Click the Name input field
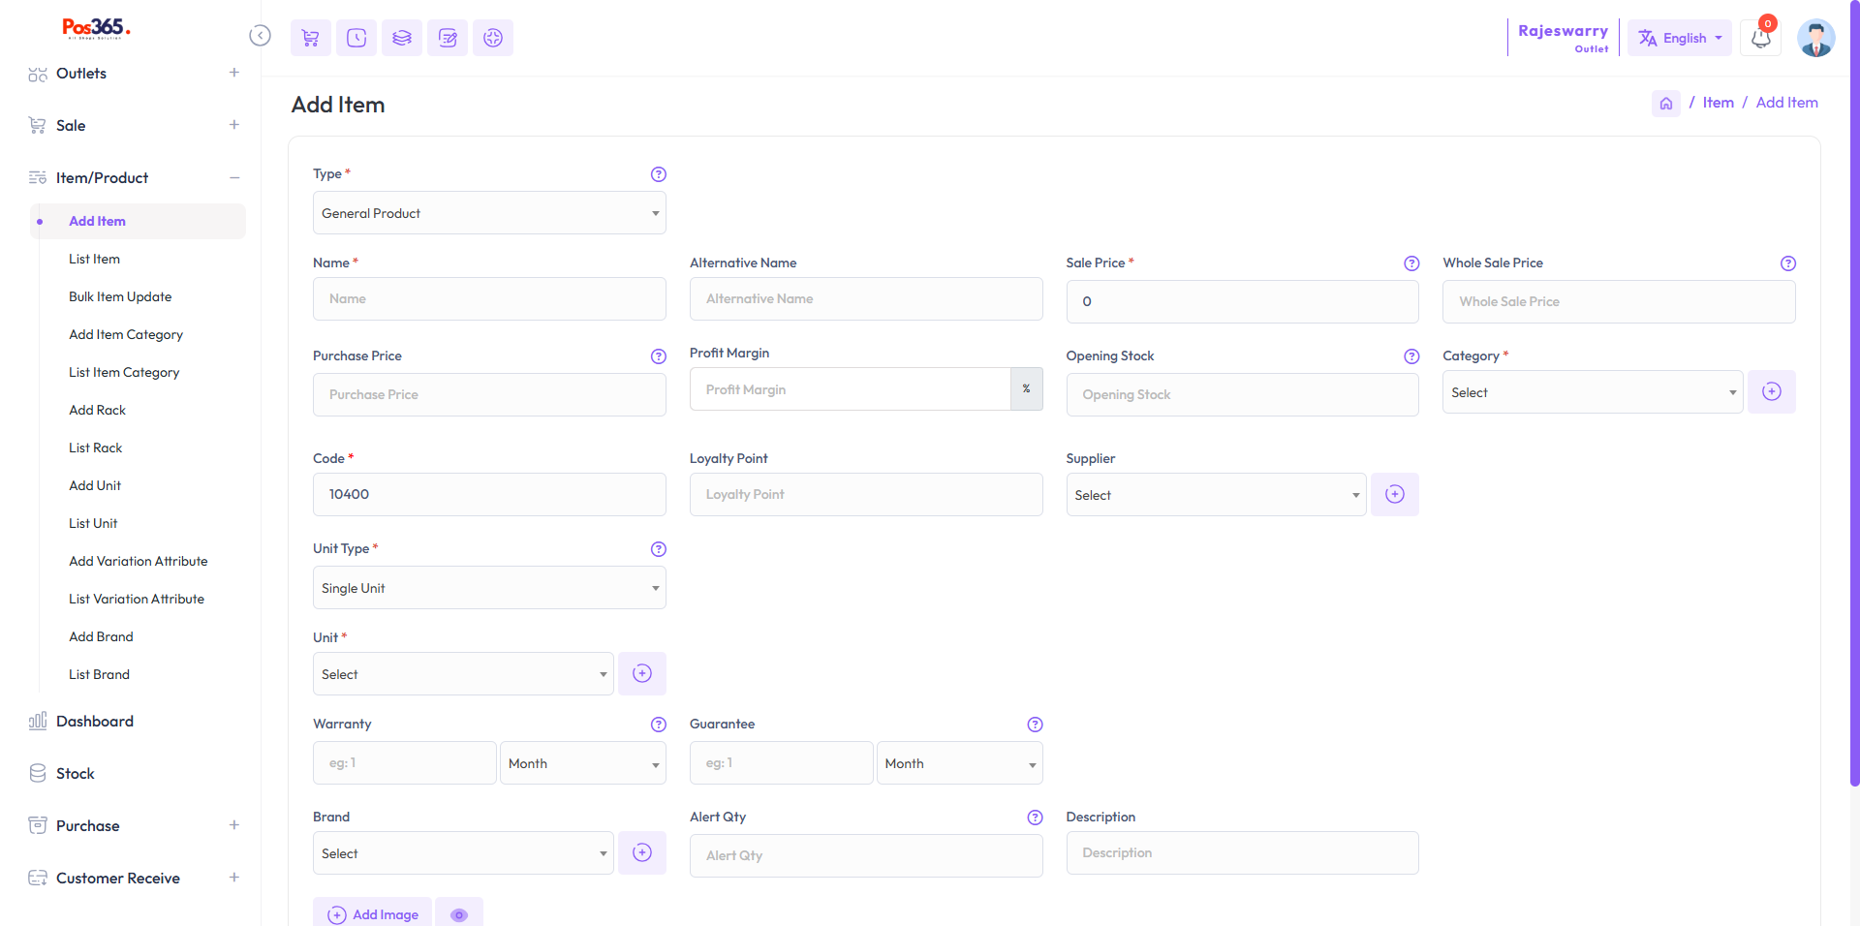Screen dimensions: 1860x926 click(489, 299)
